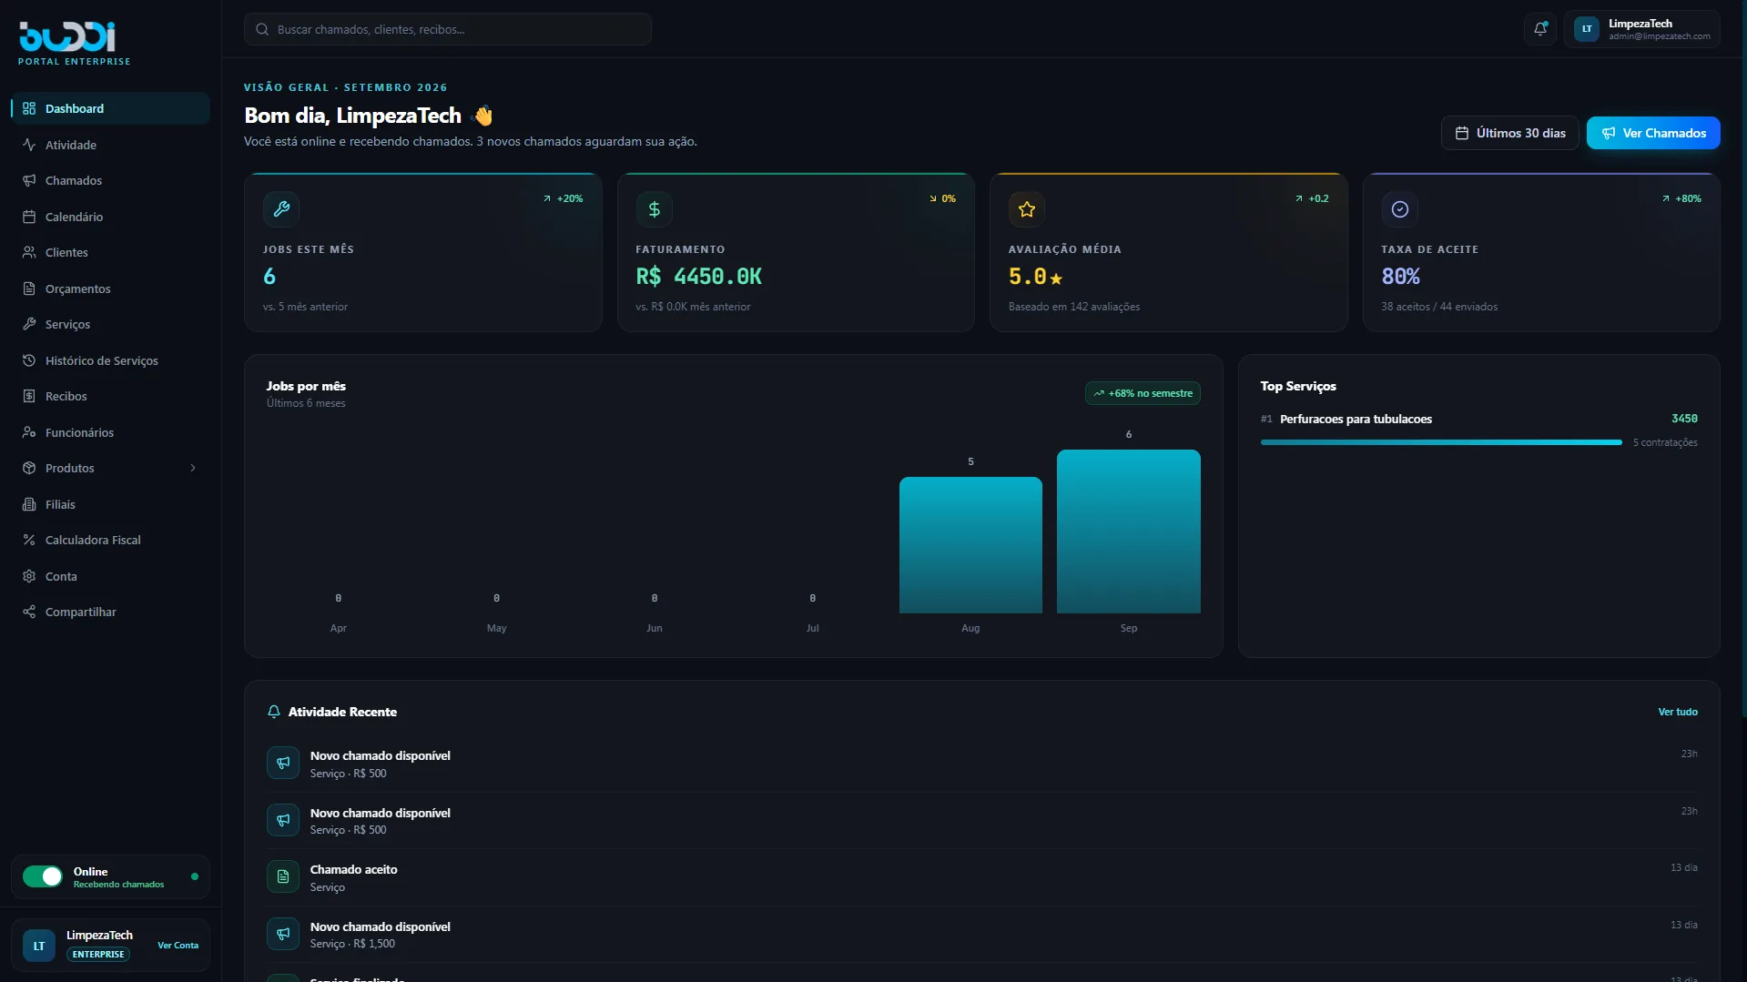The image size is (1747, 982).
Task: Click the Clientes people icon in sidebar
Action: tap(29, 252)
